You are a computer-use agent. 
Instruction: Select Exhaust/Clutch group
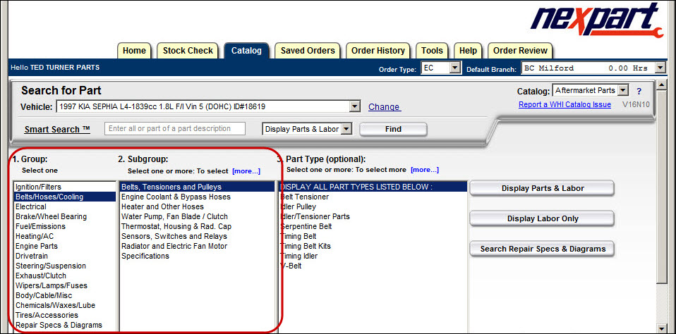click(65, 276)
